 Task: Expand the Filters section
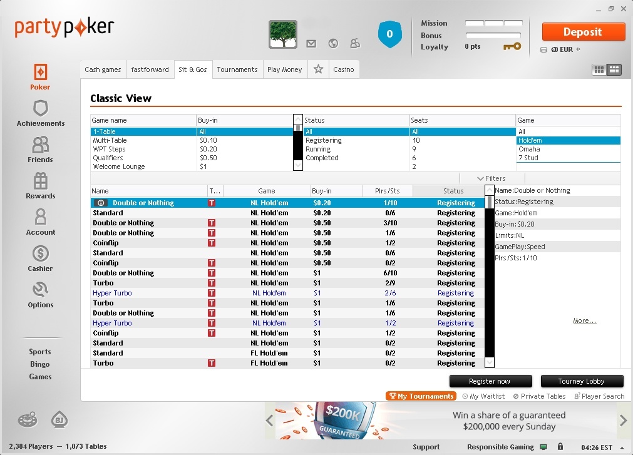coord(491,178)
